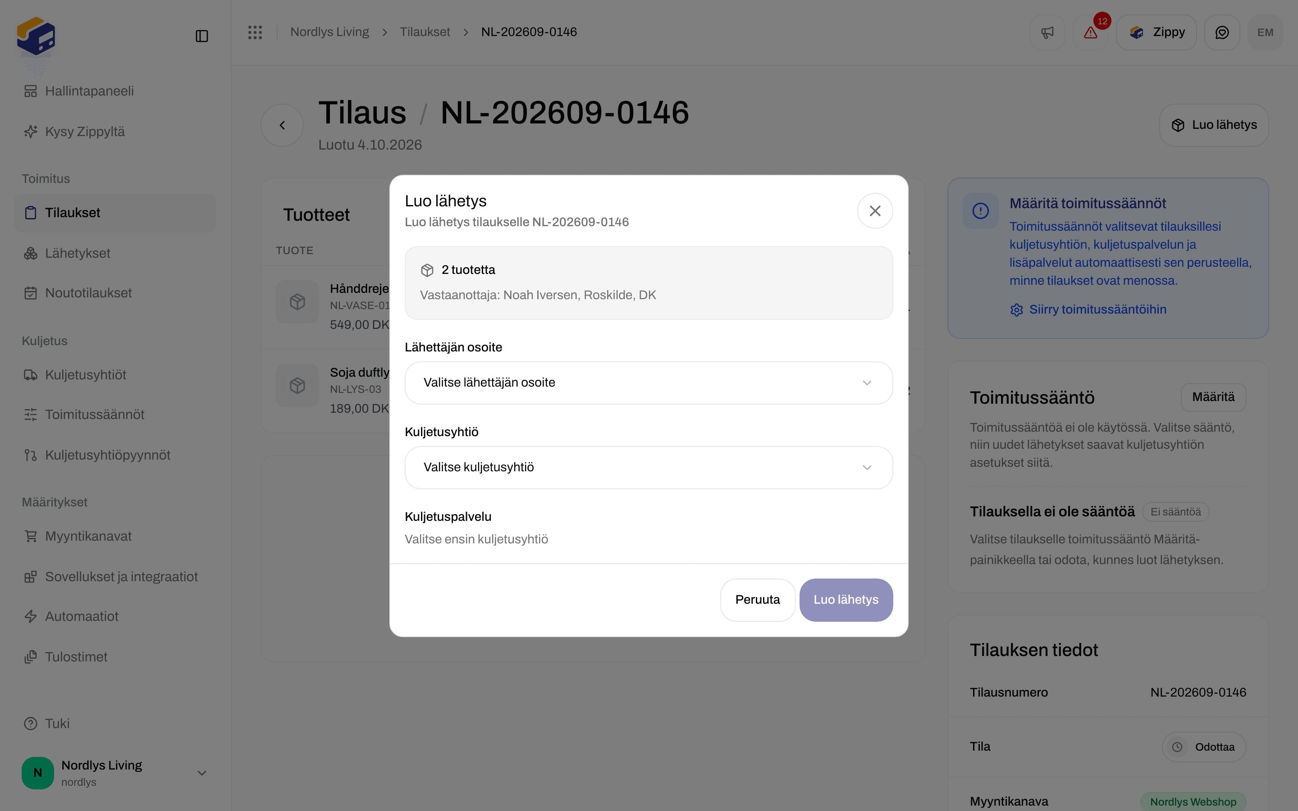
Task: Click the Valitse ensin kuljetusyhtiö text
Action: [476, 539]
